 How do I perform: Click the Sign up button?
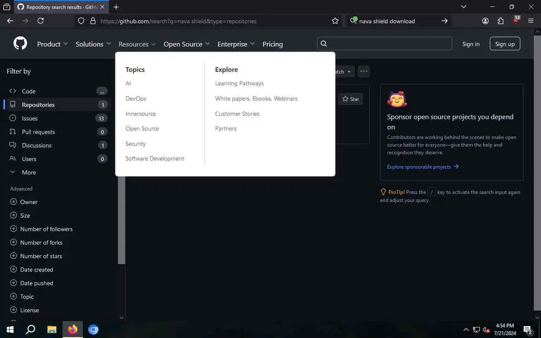[505, 44]
